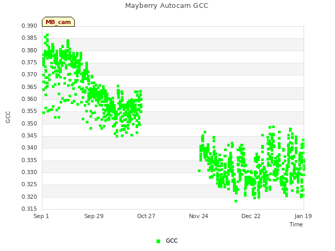The height and width of the screenshot is (251, 335).
Task: Click the chart title Mayberry Autocam GCC
Action: [166, 6]
